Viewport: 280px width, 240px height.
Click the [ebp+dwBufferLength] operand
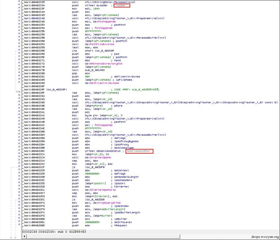click(109, 209)
